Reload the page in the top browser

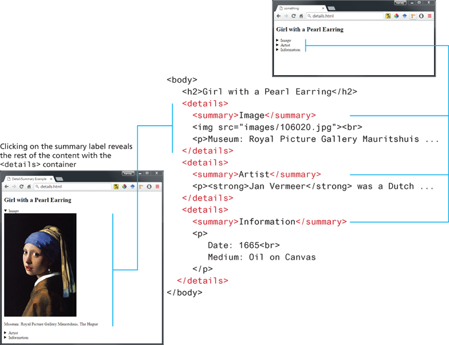(294, 16)
